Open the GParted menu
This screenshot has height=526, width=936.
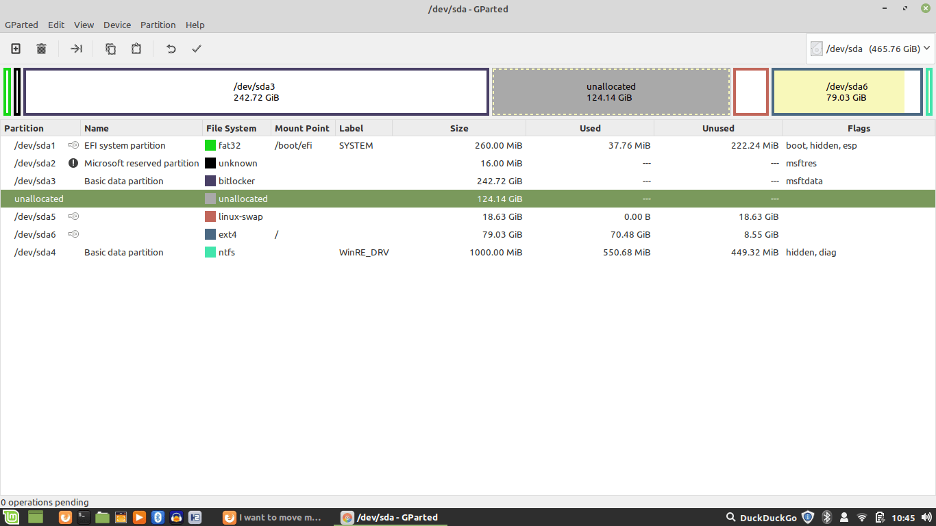22,25
